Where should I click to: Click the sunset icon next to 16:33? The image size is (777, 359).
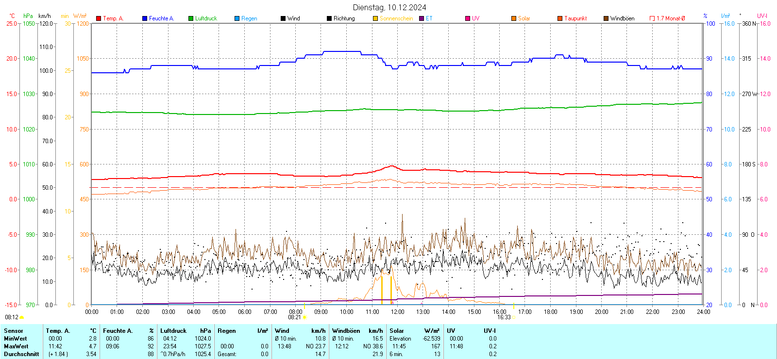tap(514, 317)
